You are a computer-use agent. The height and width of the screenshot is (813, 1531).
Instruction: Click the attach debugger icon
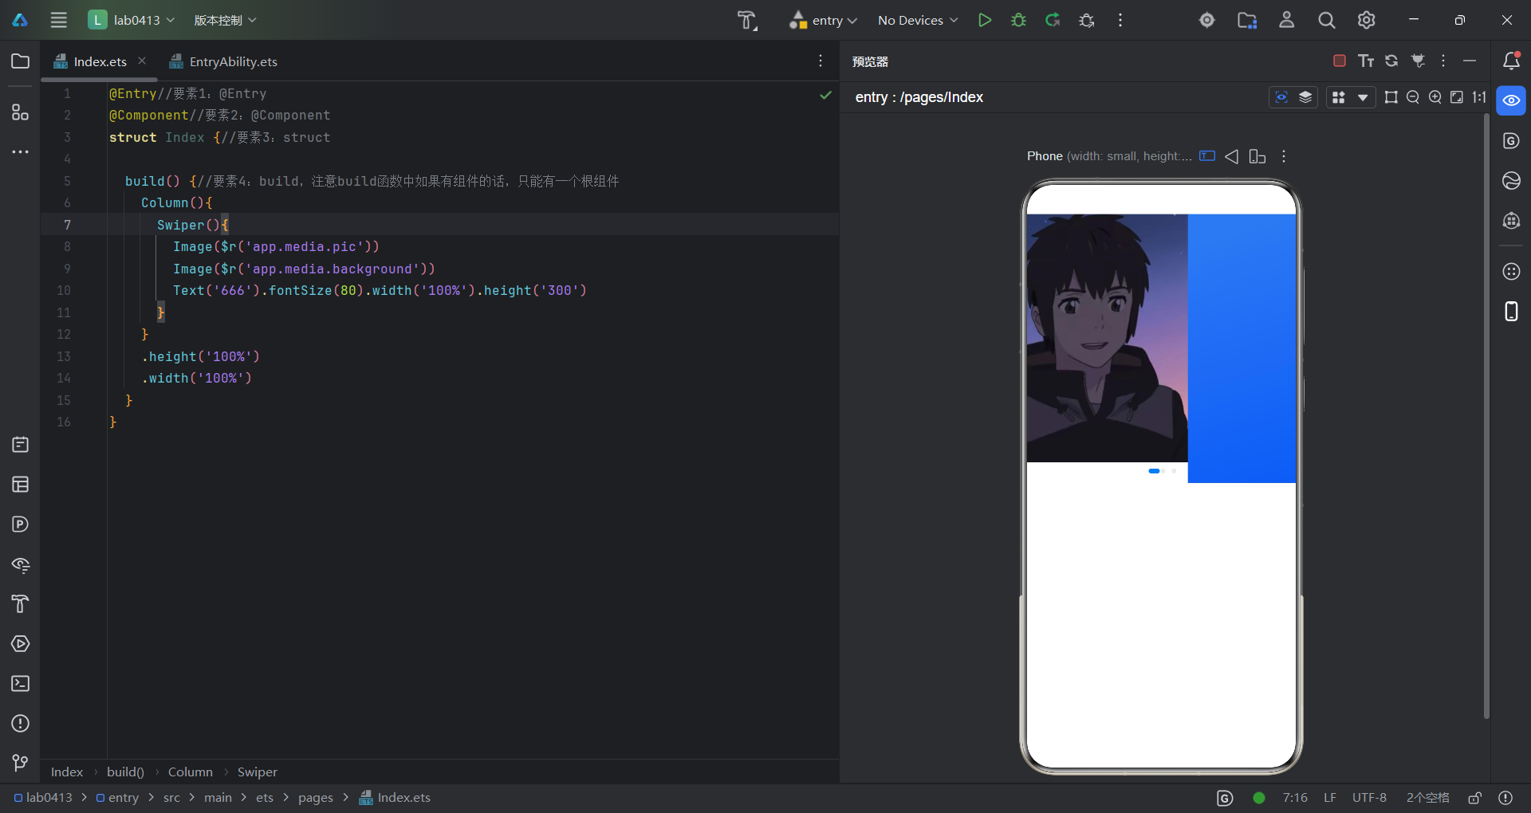(1086, 20)
